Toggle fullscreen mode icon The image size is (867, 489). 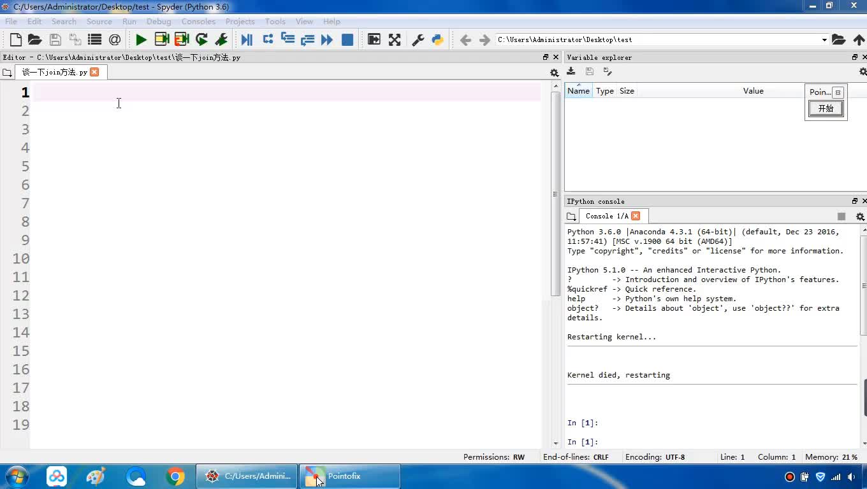click(x=395, y=39)
